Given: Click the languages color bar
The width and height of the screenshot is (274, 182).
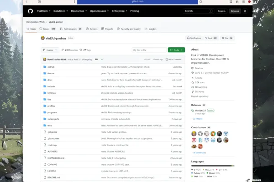Looking at the screenshot, I should point(213,166).
